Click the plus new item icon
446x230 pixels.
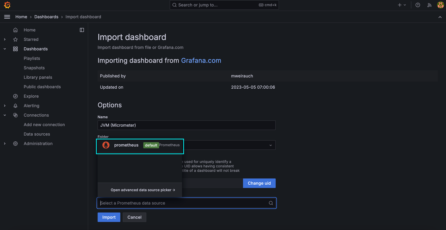400,5
